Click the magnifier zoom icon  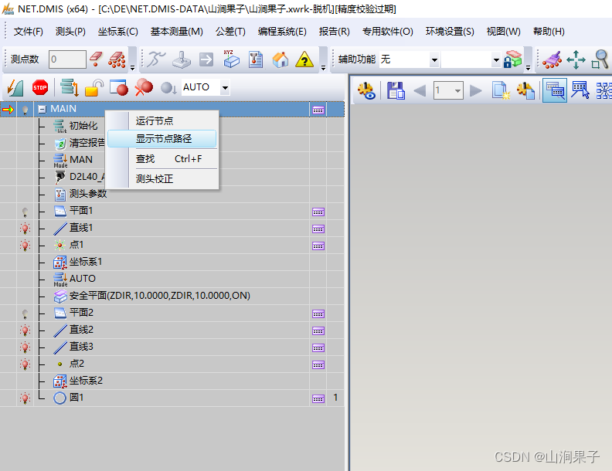[600, 59]
